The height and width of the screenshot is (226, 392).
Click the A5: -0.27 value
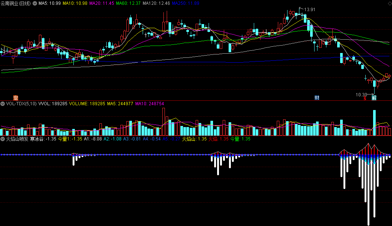(x=171, y=139)
